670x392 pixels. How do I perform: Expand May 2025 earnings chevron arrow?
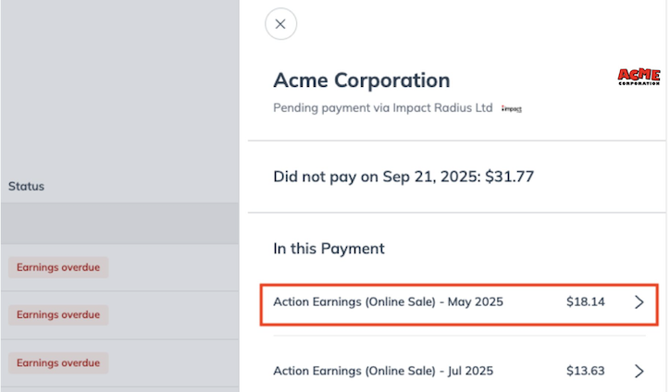tap(639, 301)
